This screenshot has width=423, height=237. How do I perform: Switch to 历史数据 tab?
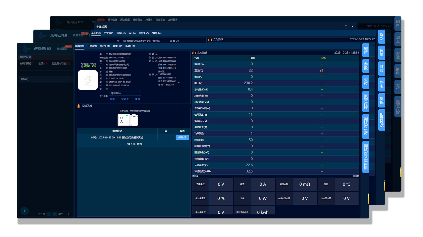[x=92, y=46]
